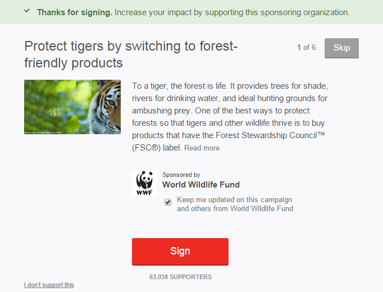Click the petition description paragraph
This screenshot has width=383, height=292.
pyautogui.click(x=230, y=117)
